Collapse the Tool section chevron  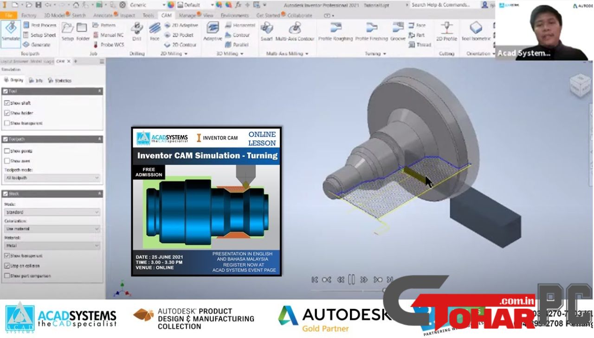(x=100, y=91)
